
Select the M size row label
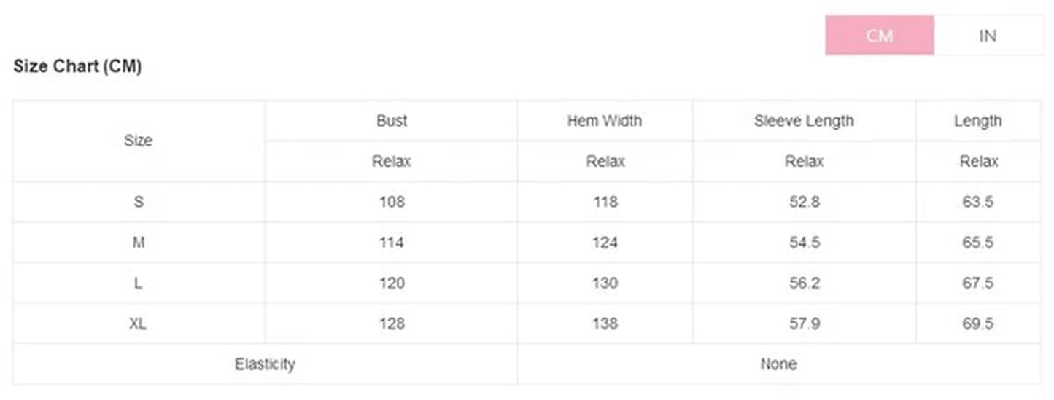(x=139, y=243)
